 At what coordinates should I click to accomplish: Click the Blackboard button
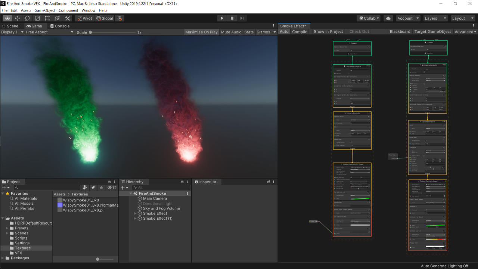click(400, 32)
